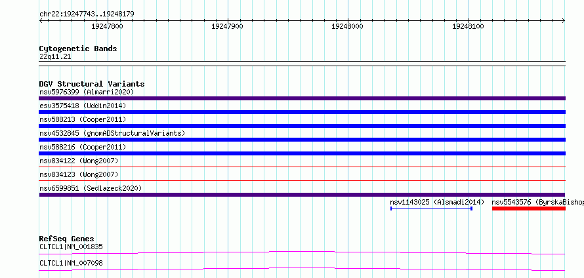The width and height of the screenshot is (584, 278).
Task: Click variant label nsv834123 (Wong2007)
Action: point(79,174)
